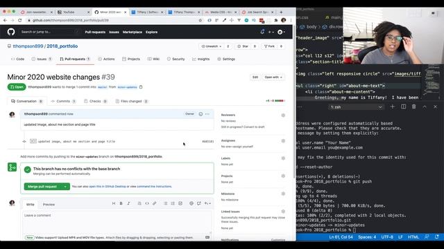
Task: Open Assignees gear settings
Action: click(283, 141)
